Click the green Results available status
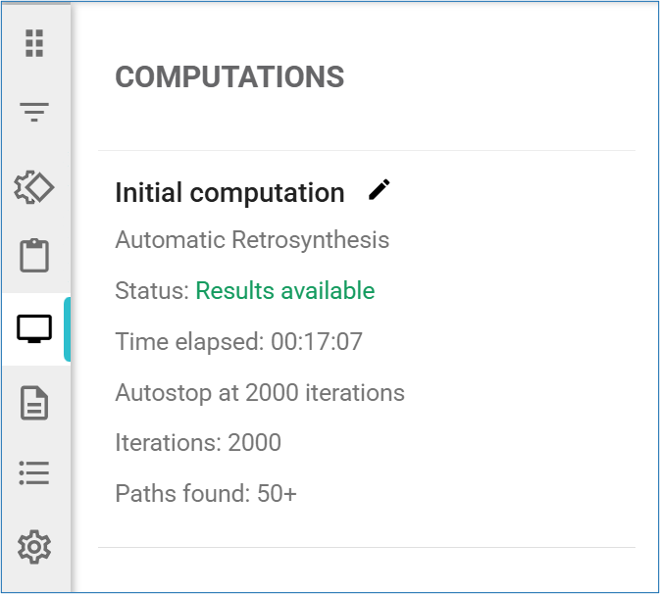660x594 pixels. tap(284, 291)
